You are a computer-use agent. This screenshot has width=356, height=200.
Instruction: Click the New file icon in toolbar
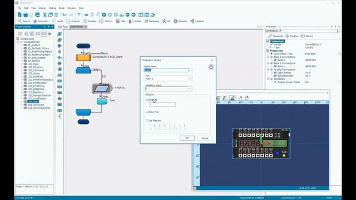tap(20, 15)
